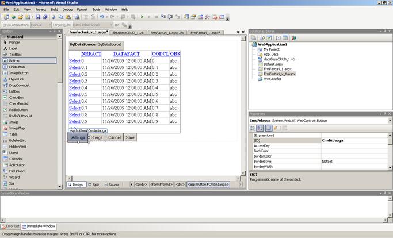The height and width of the screenshot is (238, 393).
Task: Click the Undo arrow toolbar icon
Action: point(102,17)
